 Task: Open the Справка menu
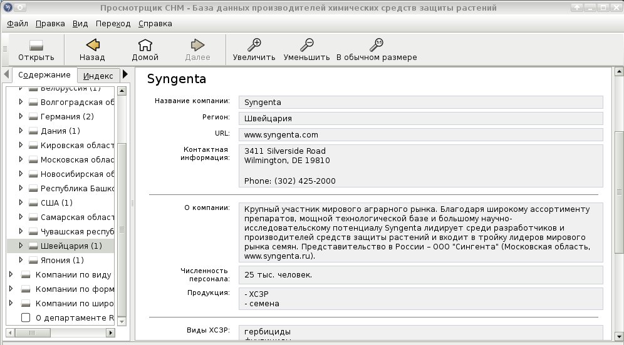pyautogui.click(x=155, y=24)
